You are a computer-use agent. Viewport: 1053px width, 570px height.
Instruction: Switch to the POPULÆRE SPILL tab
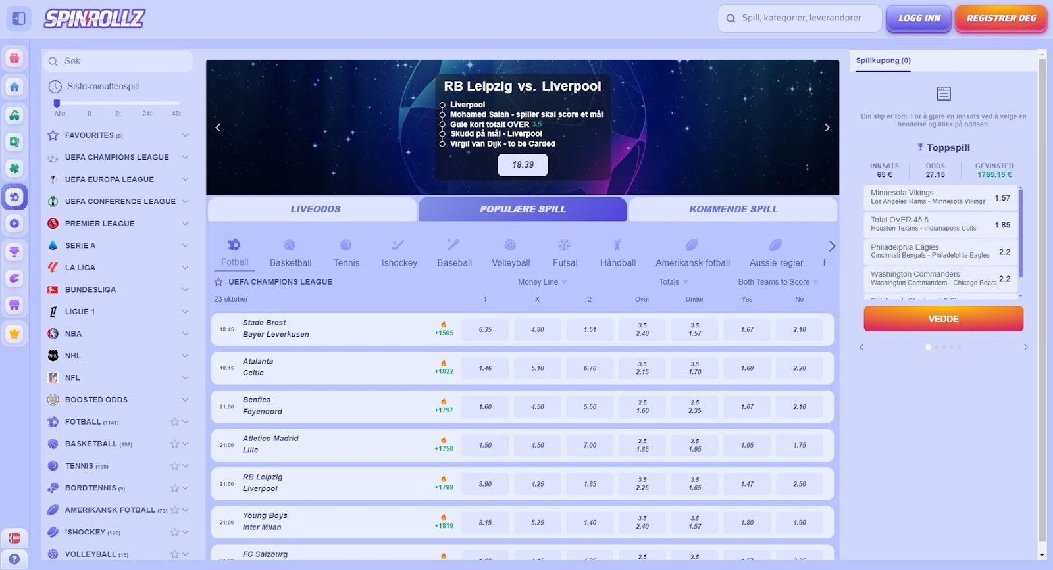tap(523, 209)
